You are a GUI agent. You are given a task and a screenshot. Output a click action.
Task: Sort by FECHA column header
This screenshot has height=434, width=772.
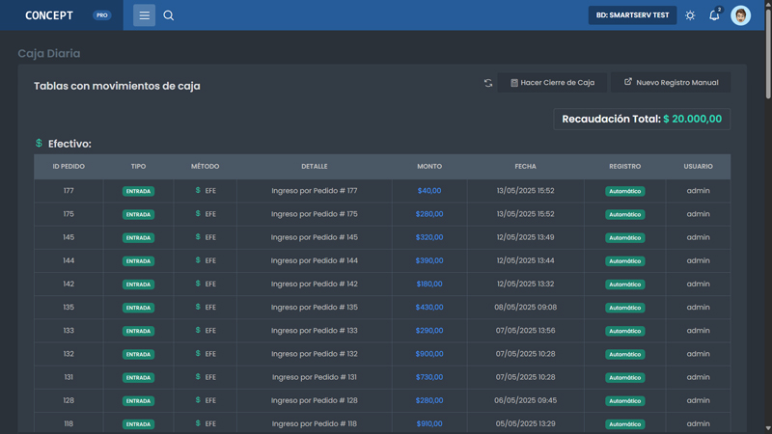coord(525,167)
